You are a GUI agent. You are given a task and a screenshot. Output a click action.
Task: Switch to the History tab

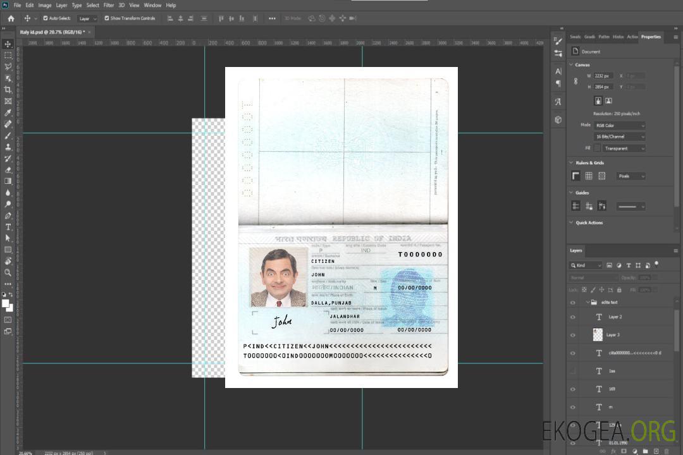tap(618, 37)
